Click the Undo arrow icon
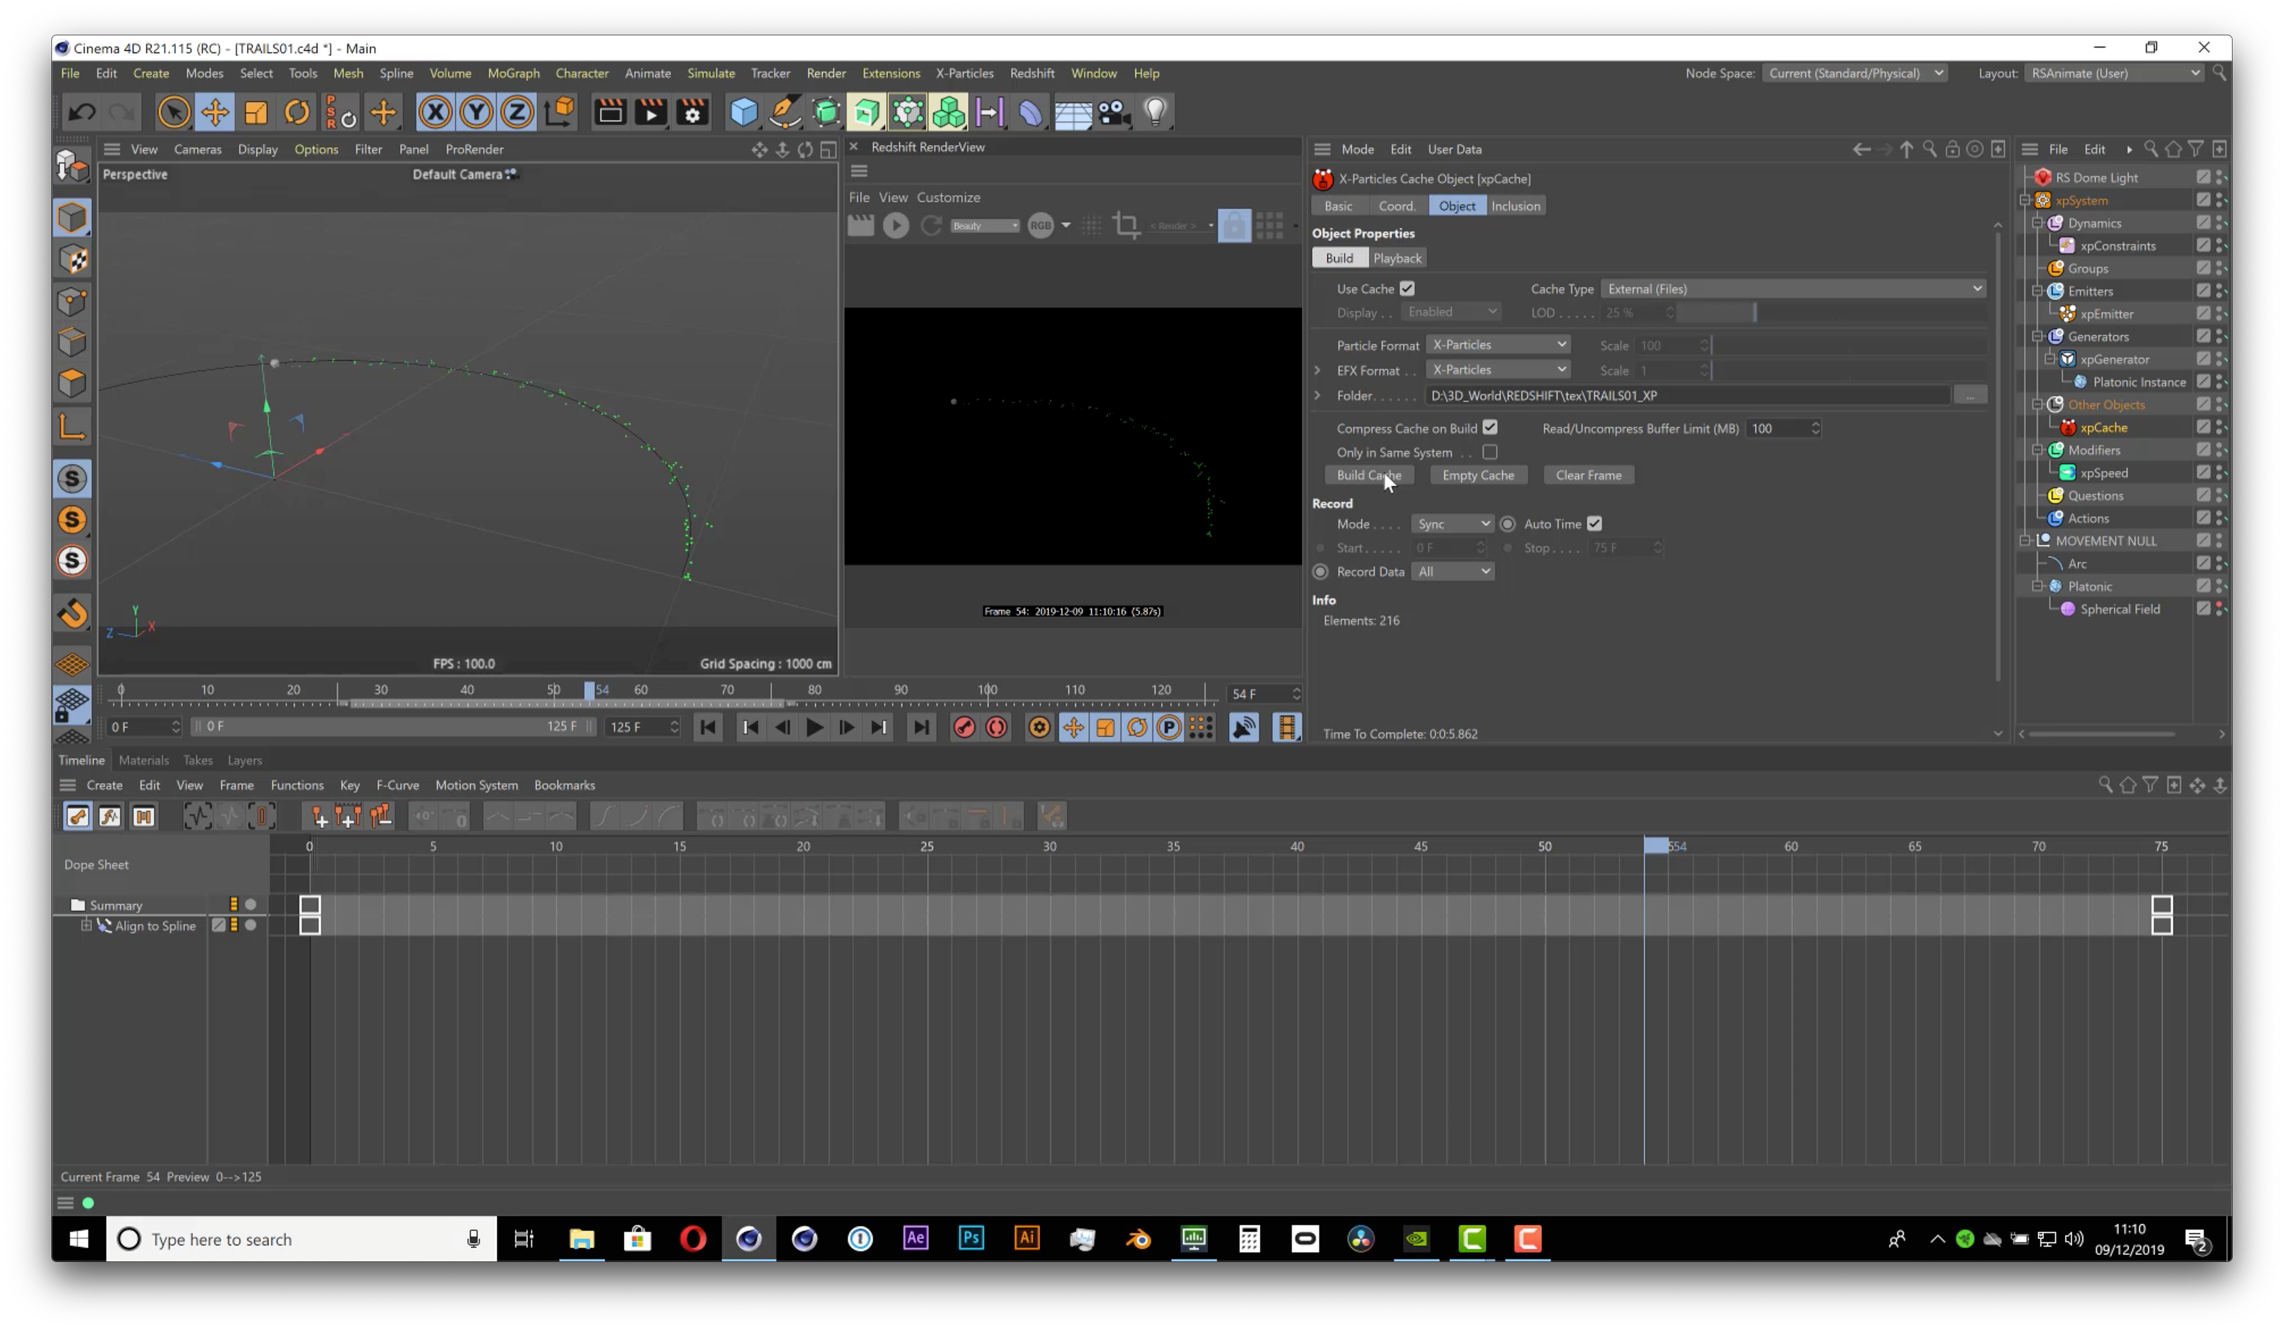Image resolution: width=2284 pixels, height=1330 pixels. (x=83, y=112)
